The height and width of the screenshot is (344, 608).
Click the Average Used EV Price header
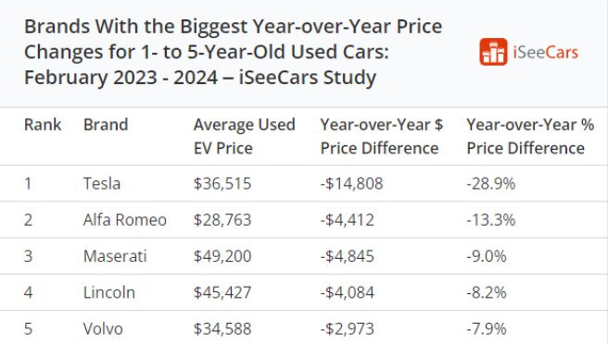point(245,136)
